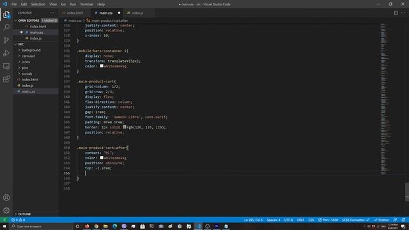Open the Edit menu

[x=24, y=4]
